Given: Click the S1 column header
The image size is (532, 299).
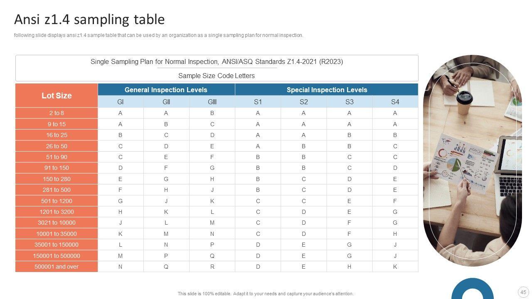Looking at the screenshot, I should (258, 102).
